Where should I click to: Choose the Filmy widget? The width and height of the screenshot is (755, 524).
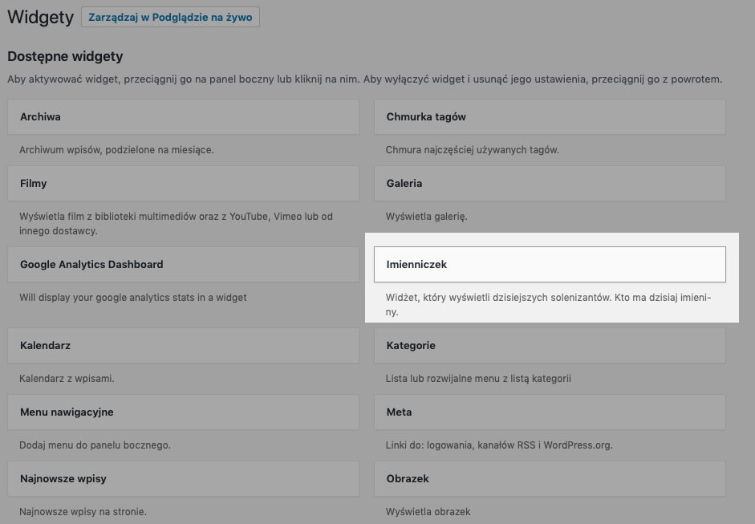183,184
